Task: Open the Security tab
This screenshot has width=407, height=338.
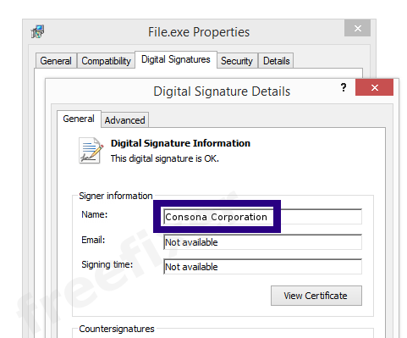Action: click(x=237, y=61)
